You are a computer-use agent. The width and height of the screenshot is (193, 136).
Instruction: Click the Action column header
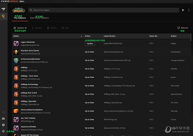pyautogui.click(x=87, y=36)
